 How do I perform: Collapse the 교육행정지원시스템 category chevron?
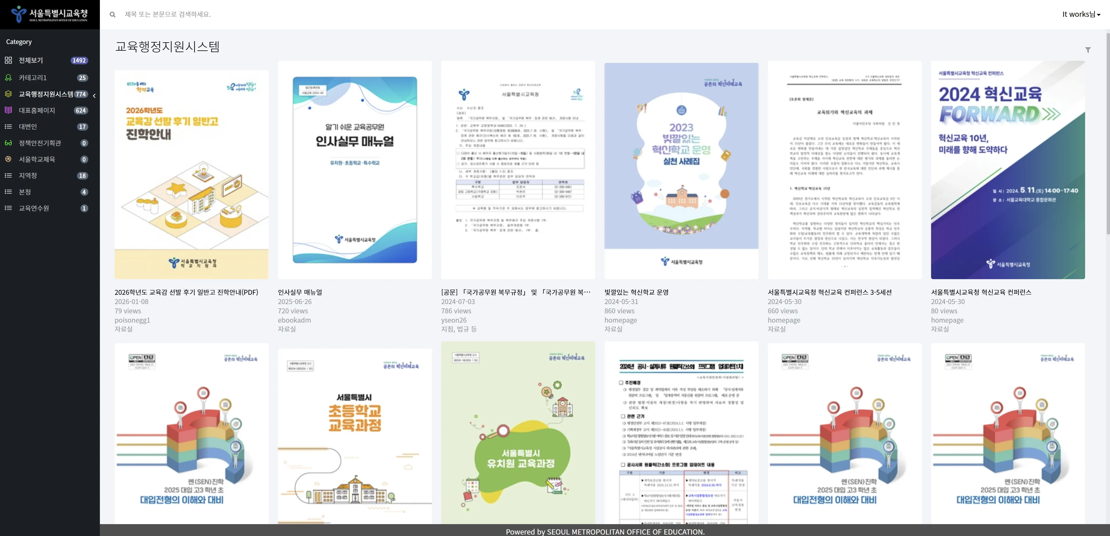click(x=94, y=96)
